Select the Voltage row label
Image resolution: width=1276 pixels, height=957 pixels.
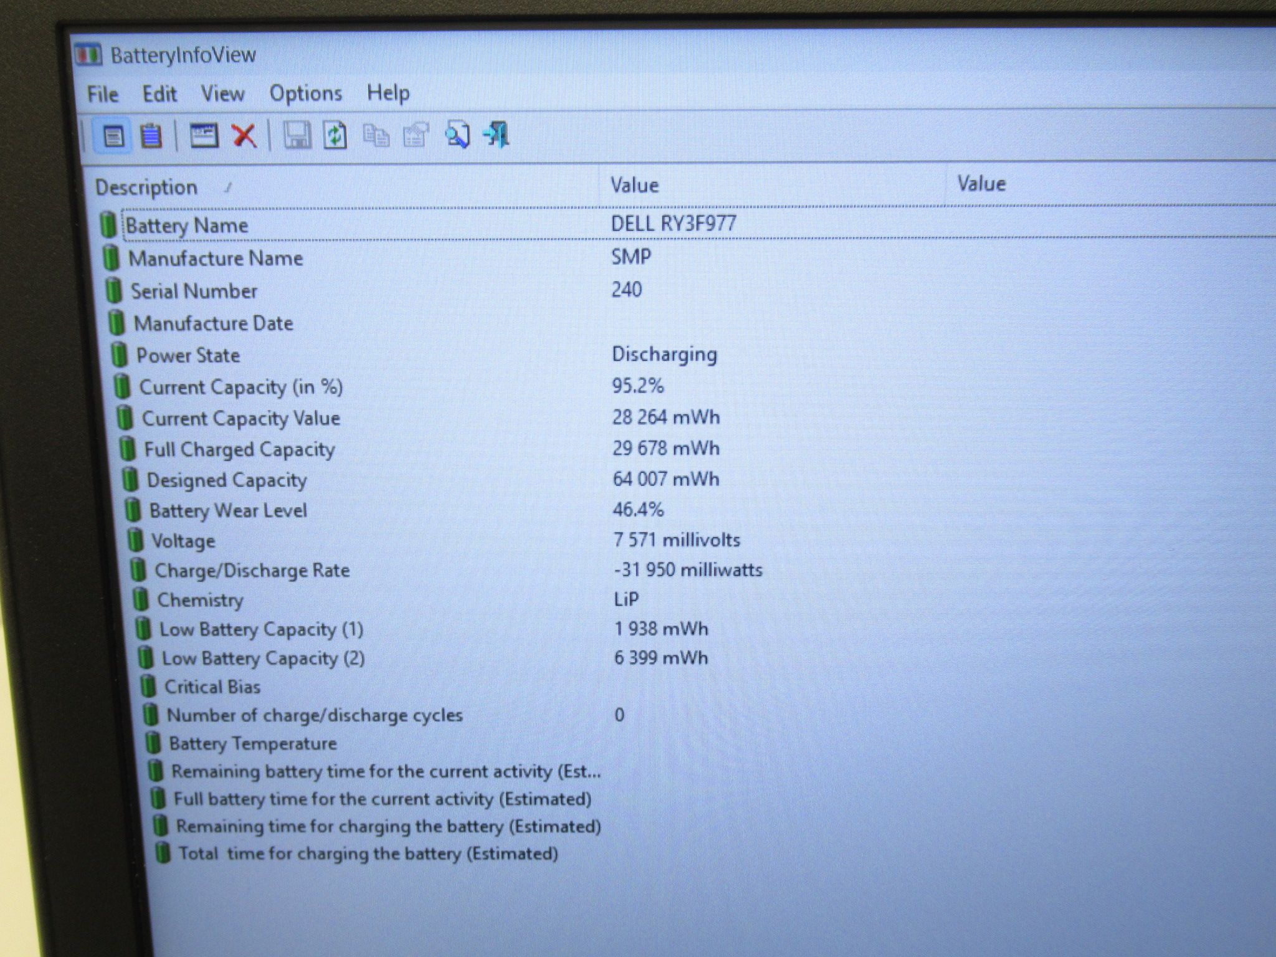183,541
